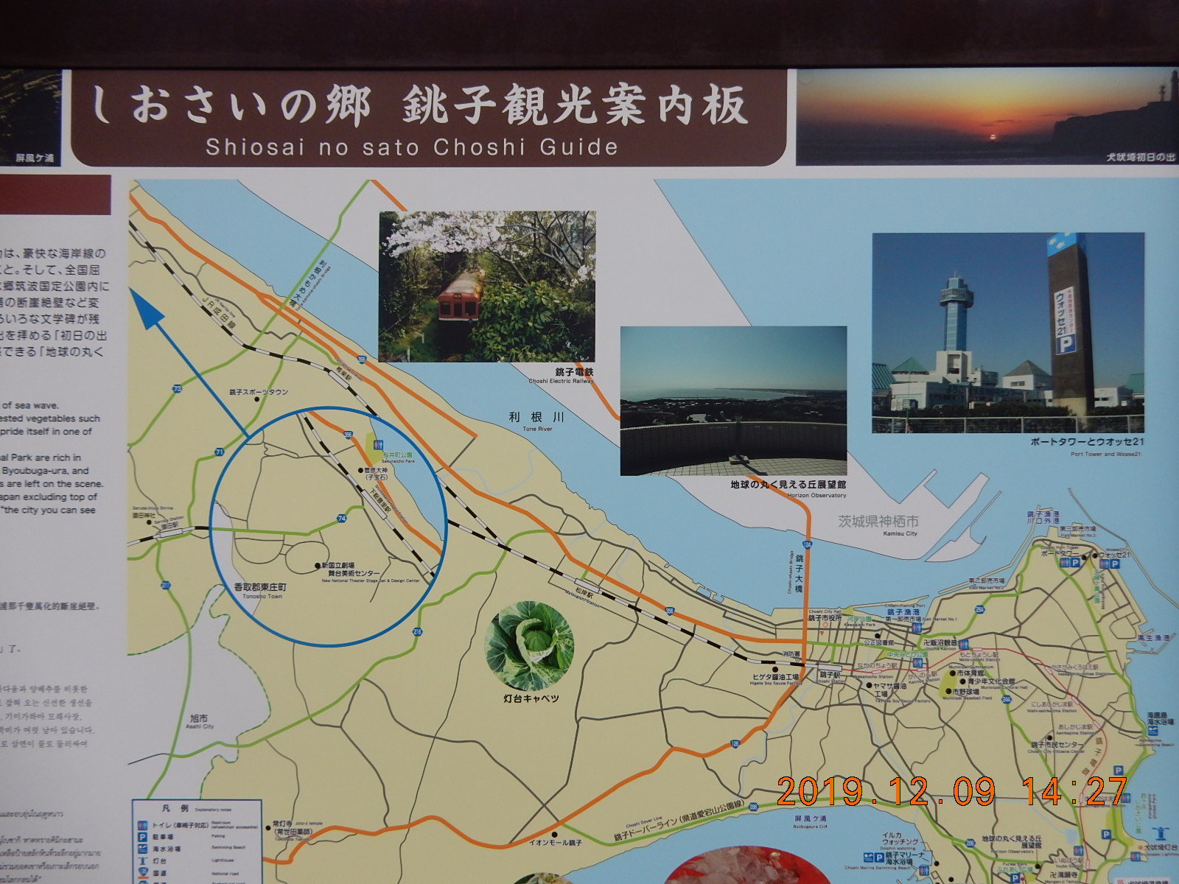Select the swimming beach legend icon
Screen dimensions: 1179x884
coord(141,849)
